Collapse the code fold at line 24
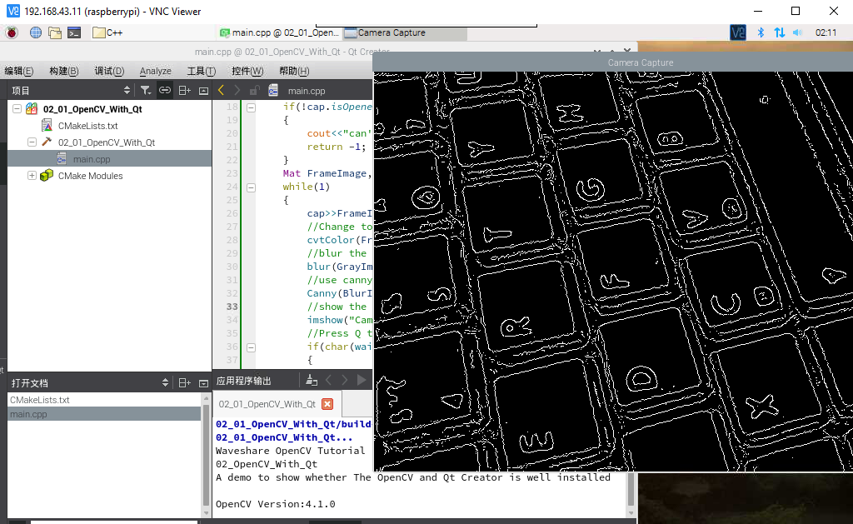This screenshot has height=524, width=853. (251, 187)
